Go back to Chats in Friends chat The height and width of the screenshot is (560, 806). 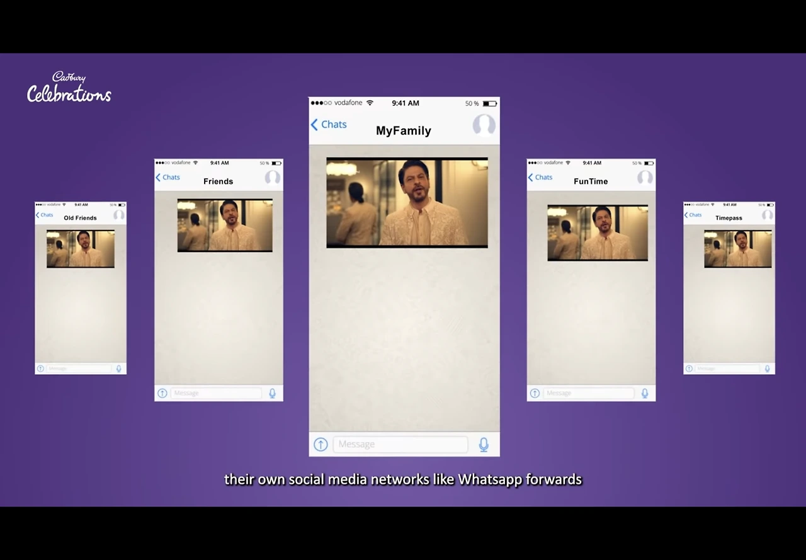tap(168, 178)
